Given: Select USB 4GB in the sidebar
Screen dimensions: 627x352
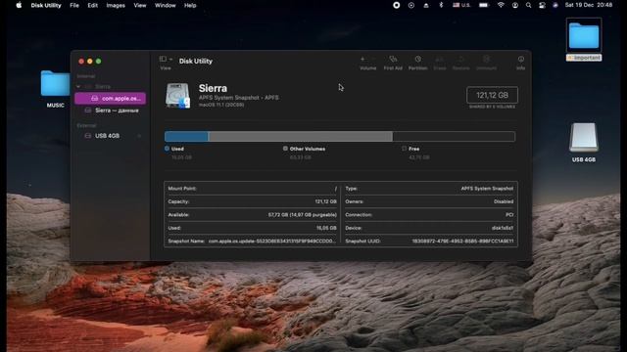Looking at the screenshot, I should [111, 136].
